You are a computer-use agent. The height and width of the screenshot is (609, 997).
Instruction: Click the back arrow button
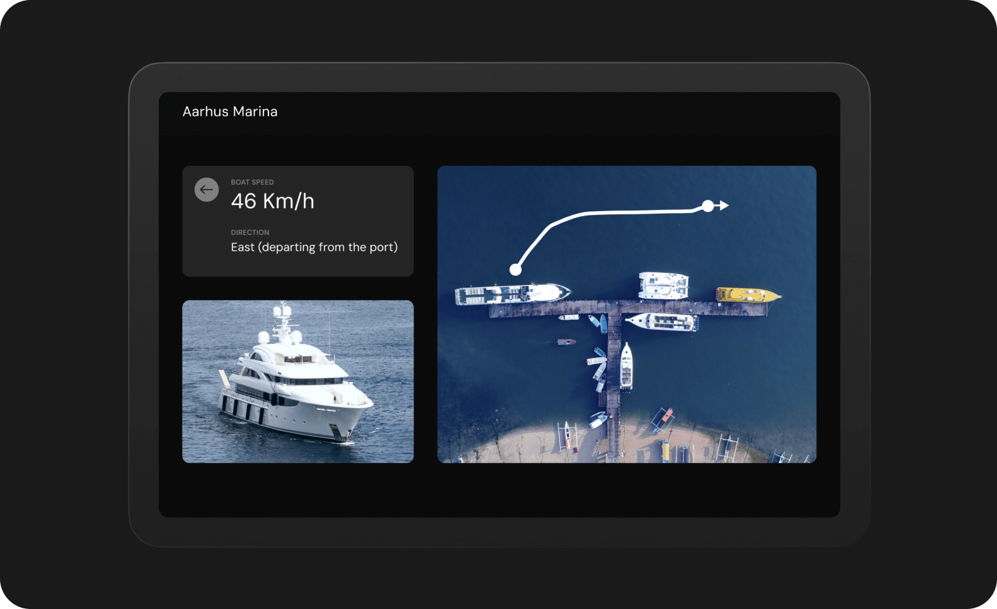click(206, 190)
